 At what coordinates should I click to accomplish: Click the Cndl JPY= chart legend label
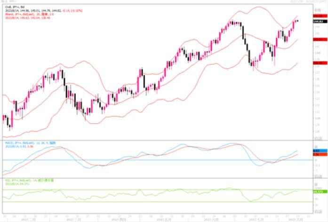click(15, 7)
